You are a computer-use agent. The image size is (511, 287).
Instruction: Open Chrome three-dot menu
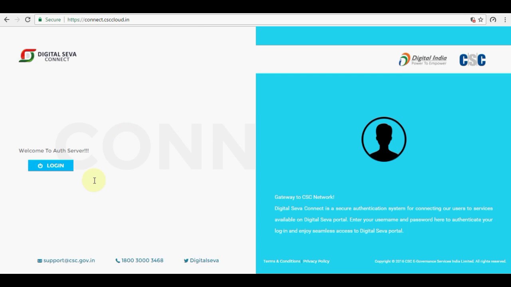click(x=505, y=20)
